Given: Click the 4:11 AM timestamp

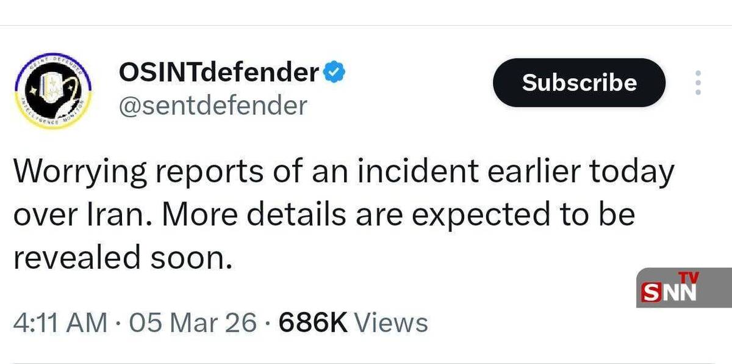Looking at the screenshot, I should pos(59,322).
